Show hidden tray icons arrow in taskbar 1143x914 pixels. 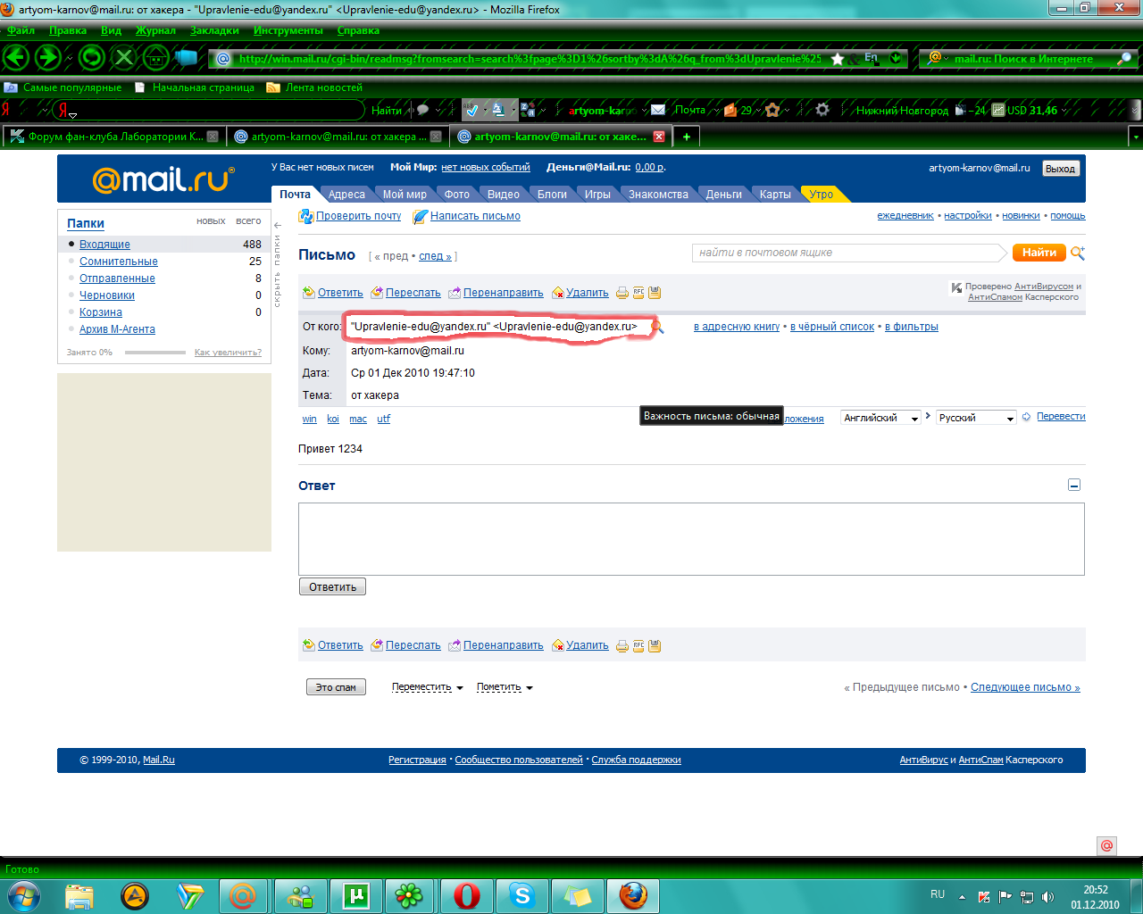[x=962, y=896]
